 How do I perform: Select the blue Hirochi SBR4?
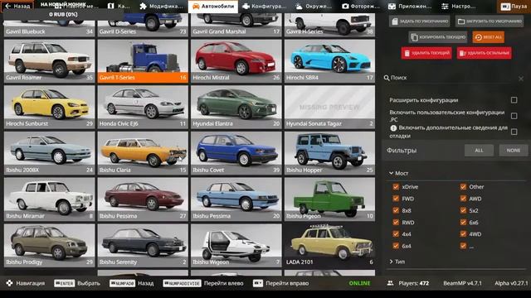pos(329,61)
